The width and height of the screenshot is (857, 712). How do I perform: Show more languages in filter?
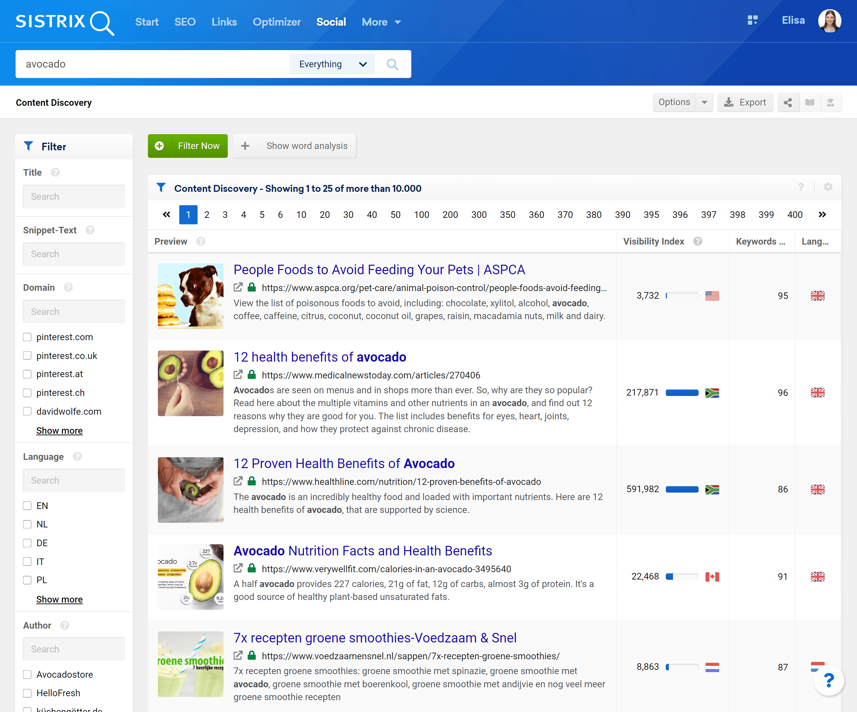[x=60, y=599]
